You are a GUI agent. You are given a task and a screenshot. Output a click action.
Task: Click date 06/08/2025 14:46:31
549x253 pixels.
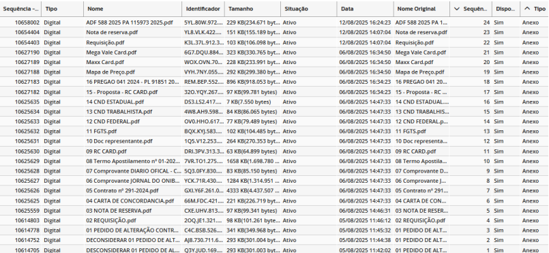point(365,211)
